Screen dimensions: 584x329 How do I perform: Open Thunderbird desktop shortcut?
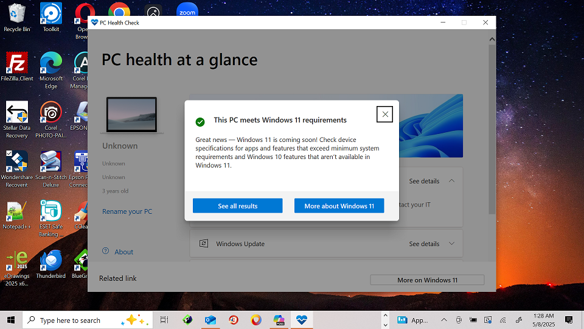point(51,261)
